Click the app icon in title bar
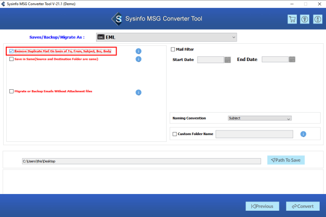 3,4
